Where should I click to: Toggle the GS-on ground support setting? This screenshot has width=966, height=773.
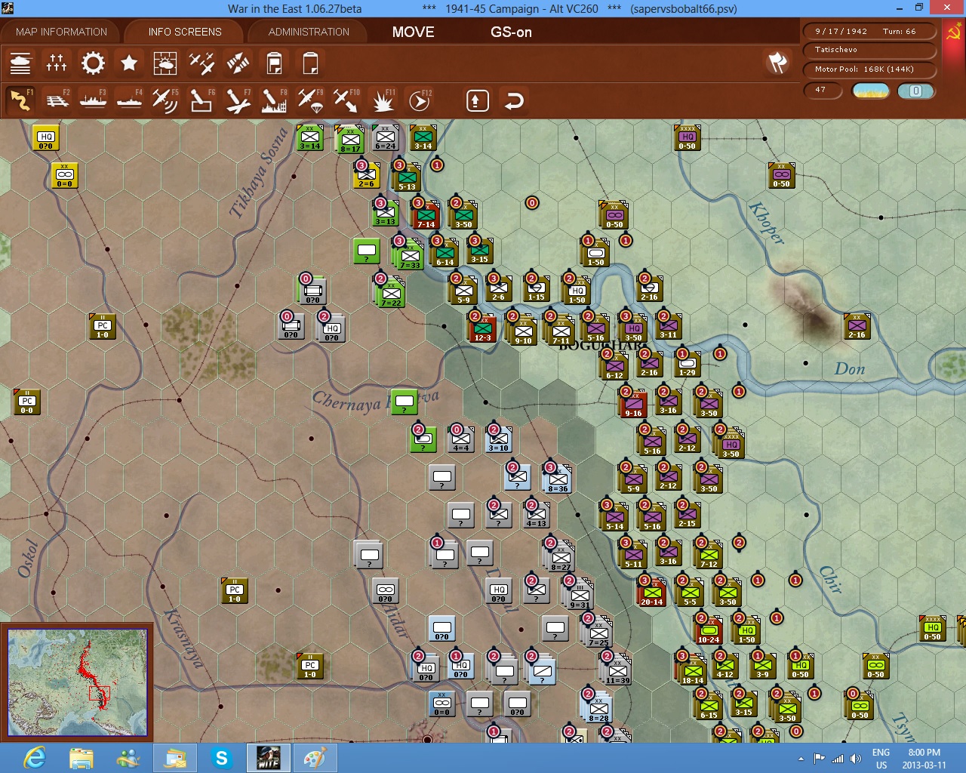(x=511, y=32)
